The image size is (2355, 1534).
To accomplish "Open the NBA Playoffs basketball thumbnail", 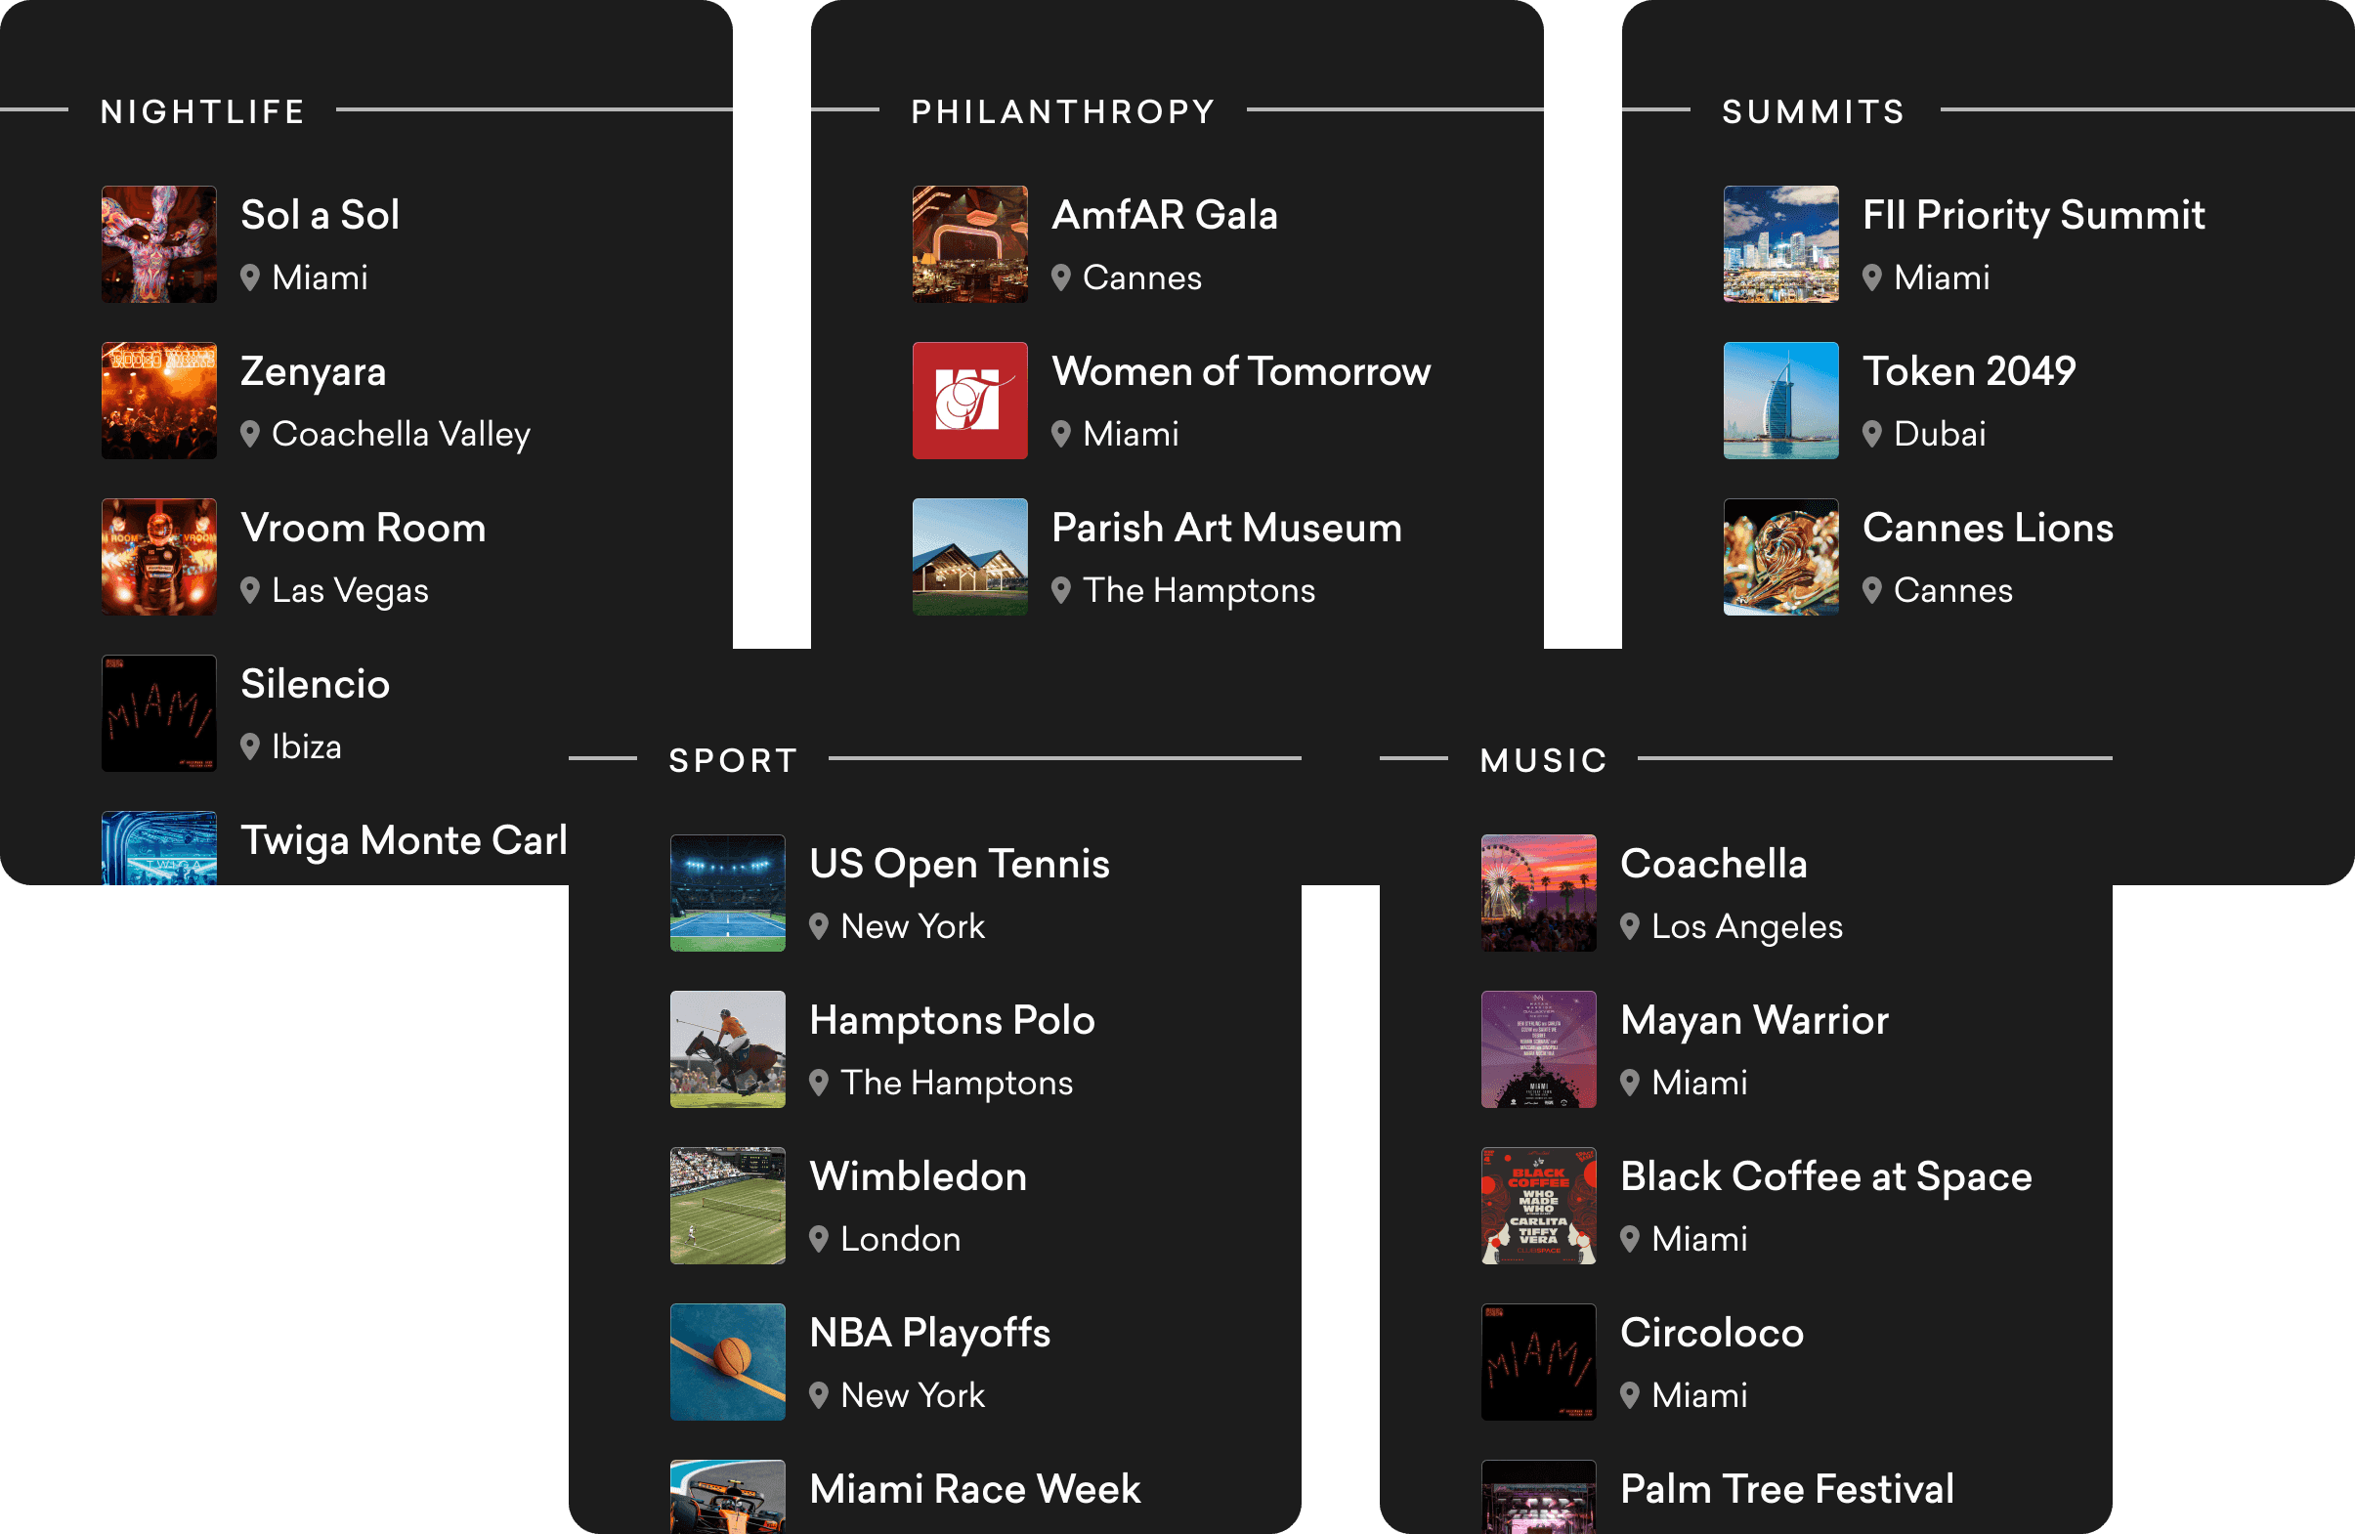I will (727, 1362).
